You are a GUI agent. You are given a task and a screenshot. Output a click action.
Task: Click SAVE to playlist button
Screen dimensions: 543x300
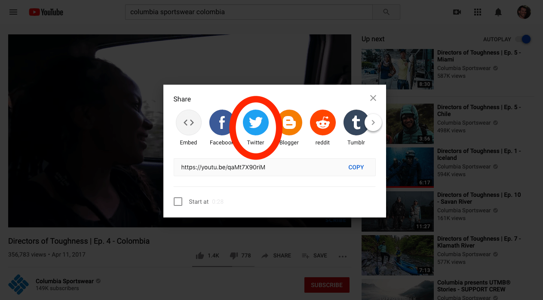[314, 255]
